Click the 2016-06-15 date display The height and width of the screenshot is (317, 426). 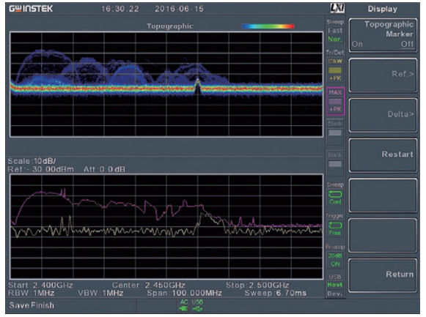pyautogui.click(x=179, y=9)
